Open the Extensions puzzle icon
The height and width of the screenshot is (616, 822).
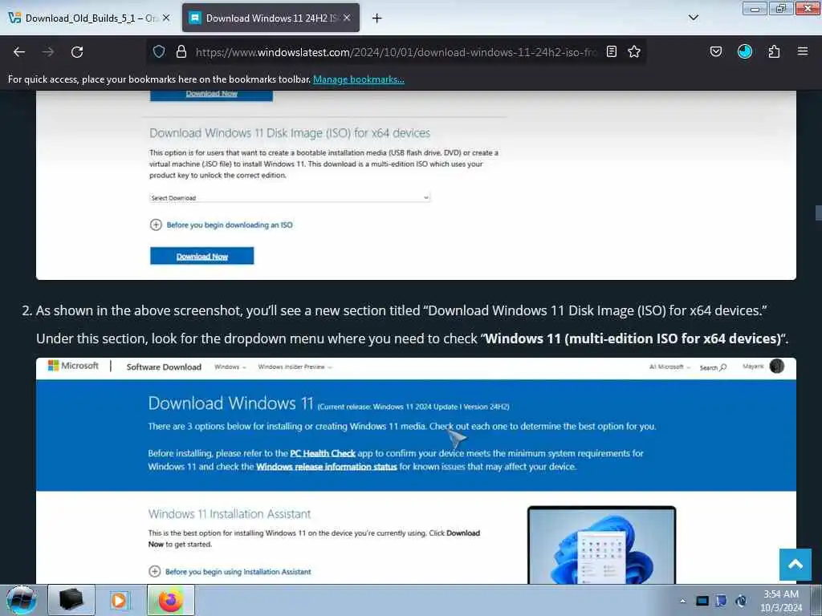(x=774, y=51)
